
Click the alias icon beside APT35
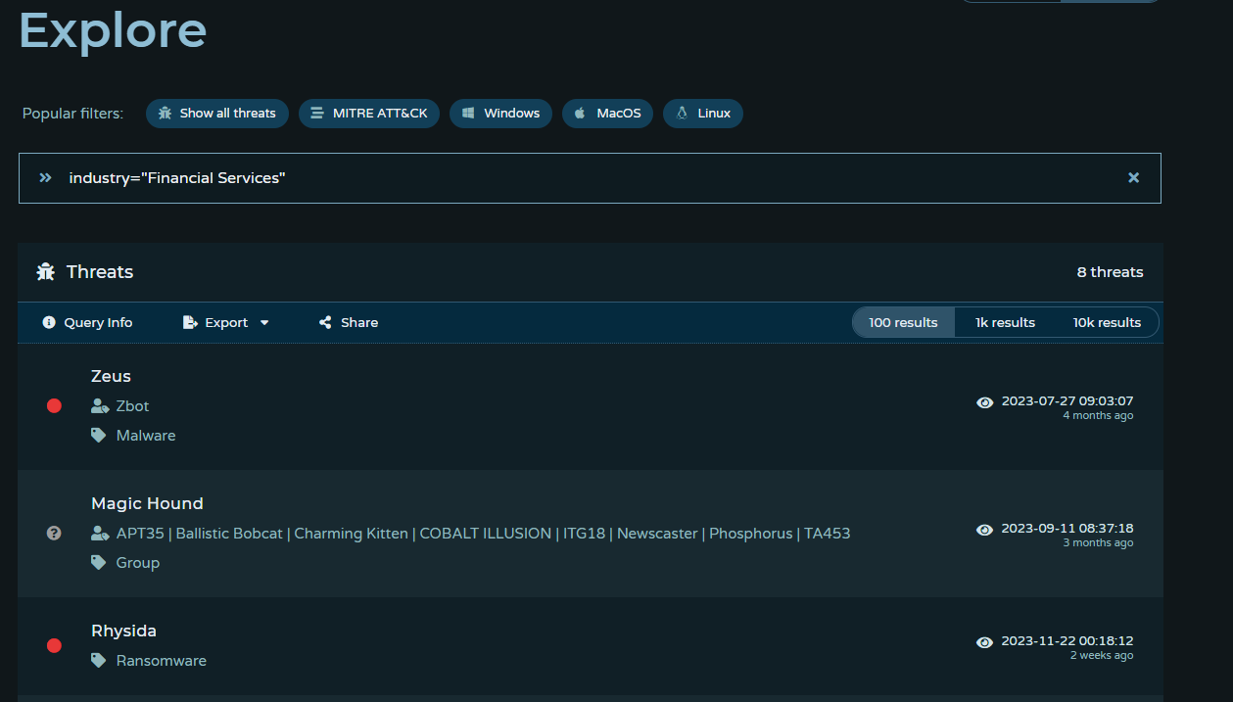click(99, 534)
